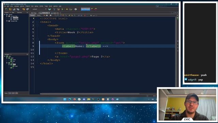This screenshot has width=218, height=123.
Task: Click the Undo toolbar icon
Action: coord(24,9)
